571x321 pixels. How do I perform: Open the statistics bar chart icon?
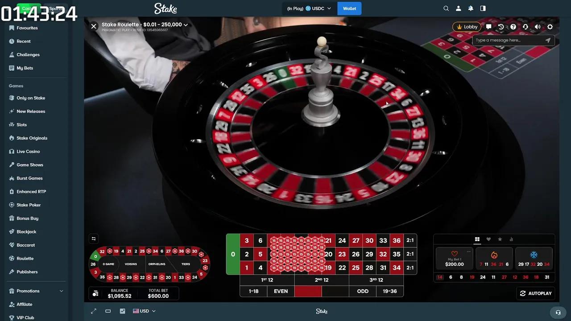(x=511, y=239)
